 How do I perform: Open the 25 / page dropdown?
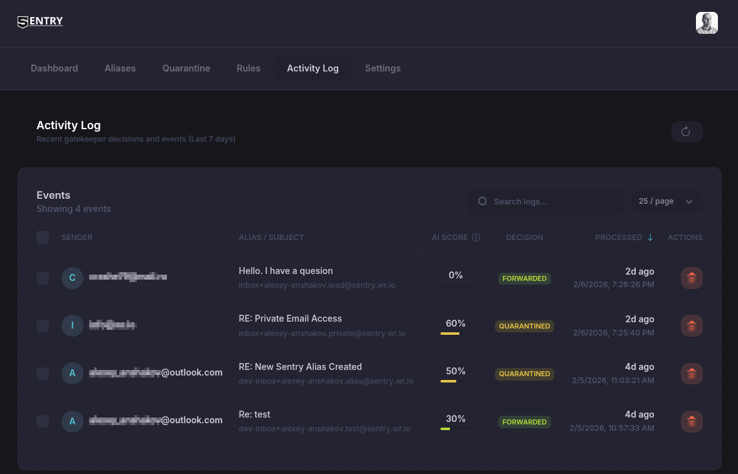666,201
